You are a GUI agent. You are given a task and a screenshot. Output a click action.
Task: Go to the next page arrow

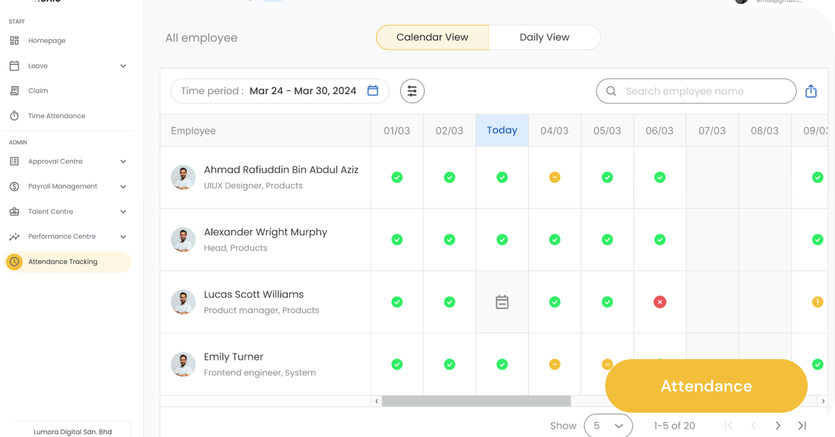click(x=778, y=426)
